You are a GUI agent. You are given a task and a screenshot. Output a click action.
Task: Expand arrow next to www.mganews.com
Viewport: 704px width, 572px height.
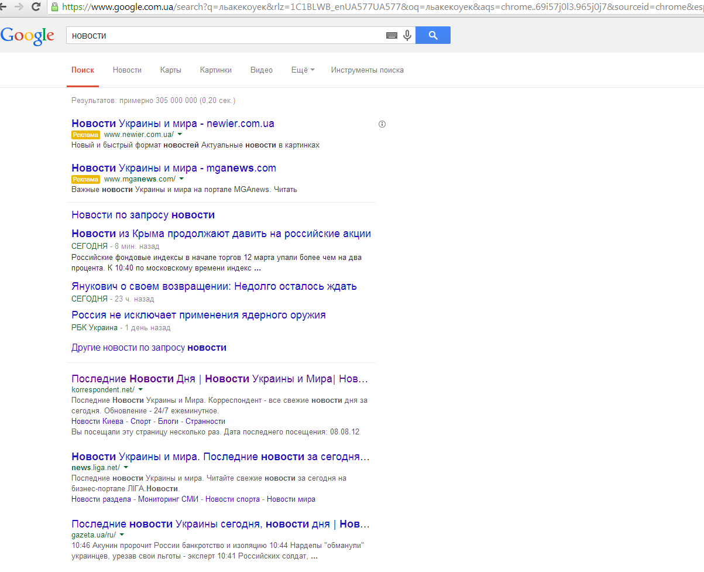pos(181,179)
